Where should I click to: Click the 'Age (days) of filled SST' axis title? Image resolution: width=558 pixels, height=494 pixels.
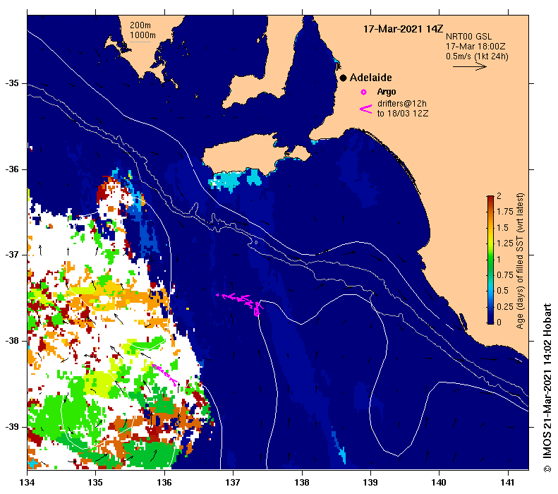(520, 261)
